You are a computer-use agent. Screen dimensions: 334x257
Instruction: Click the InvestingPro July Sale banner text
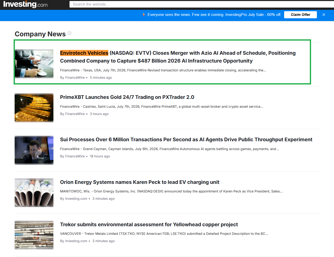click(214, 15)
